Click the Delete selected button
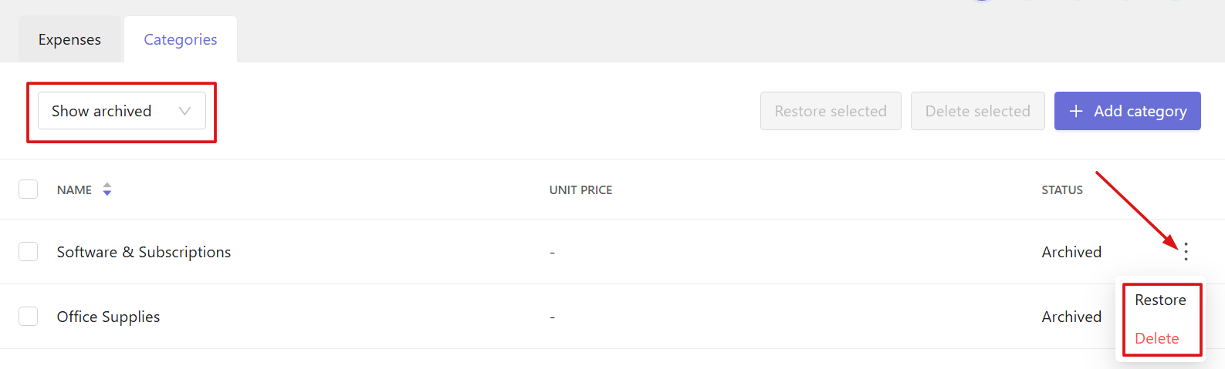 coord(978,111)
